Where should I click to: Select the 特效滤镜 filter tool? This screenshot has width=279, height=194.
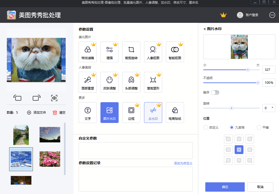click(x=87, y=52)
